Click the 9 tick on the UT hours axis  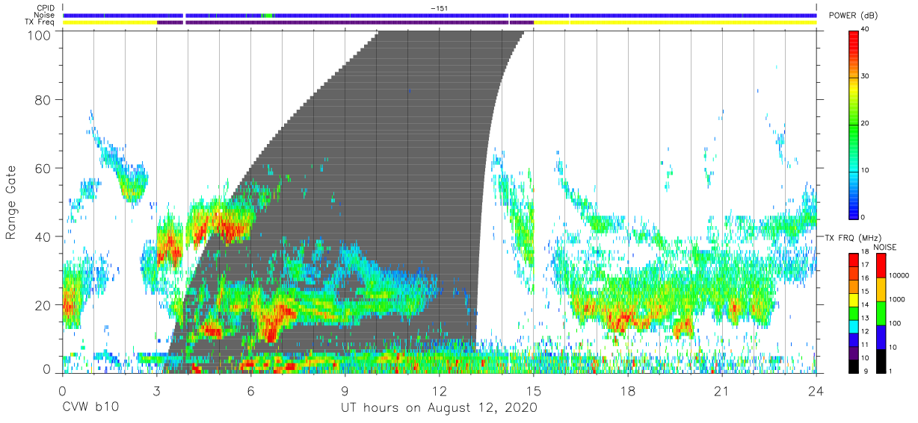point(345,391)
